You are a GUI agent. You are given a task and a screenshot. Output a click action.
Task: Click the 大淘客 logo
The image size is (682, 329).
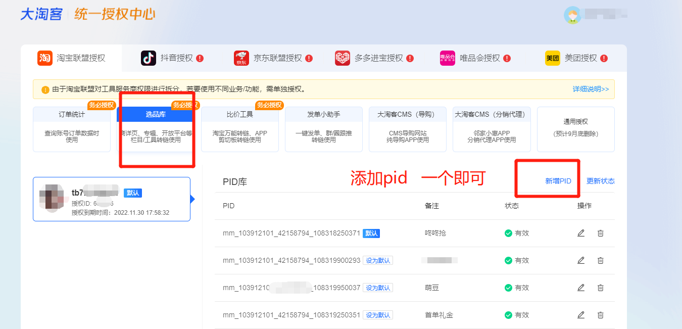[x=41, y=14]
